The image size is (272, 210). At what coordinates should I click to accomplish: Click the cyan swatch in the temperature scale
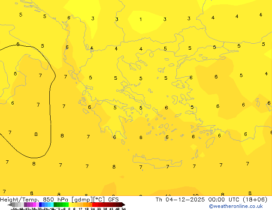pos(52,204)
